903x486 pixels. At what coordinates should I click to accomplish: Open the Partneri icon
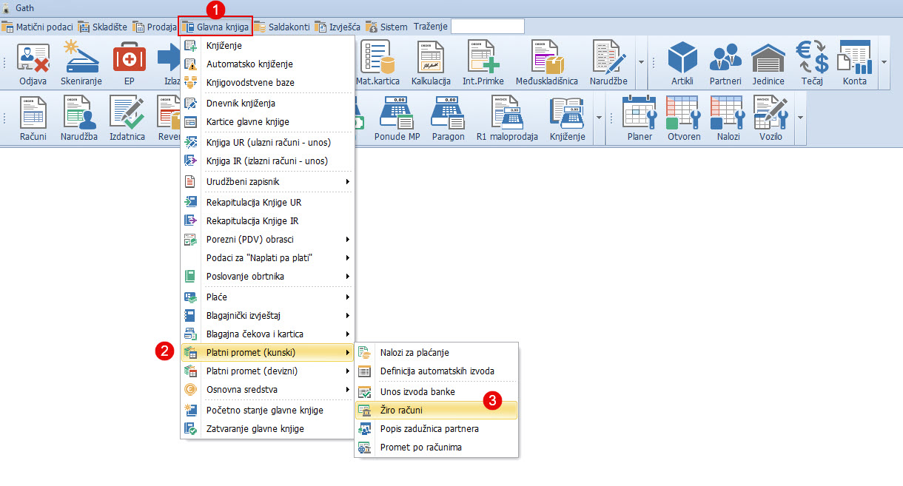point(725,58)
